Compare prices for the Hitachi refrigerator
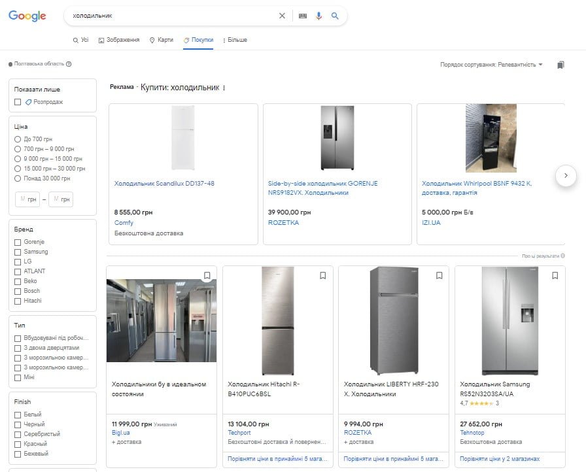This screenshot has height=472, width=586. 278,458
